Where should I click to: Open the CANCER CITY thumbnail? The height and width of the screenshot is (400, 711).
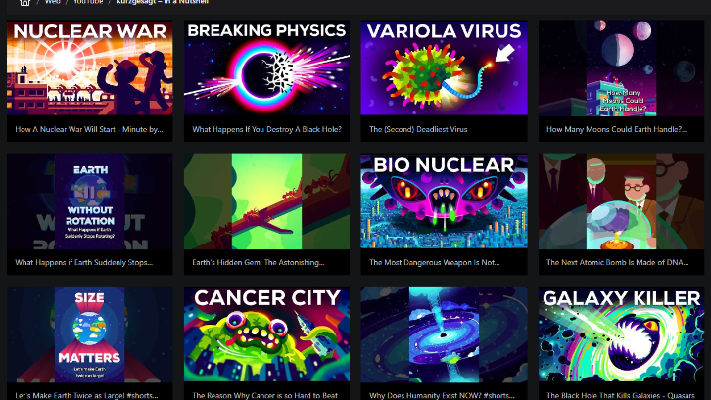click(x=266, y=334)
